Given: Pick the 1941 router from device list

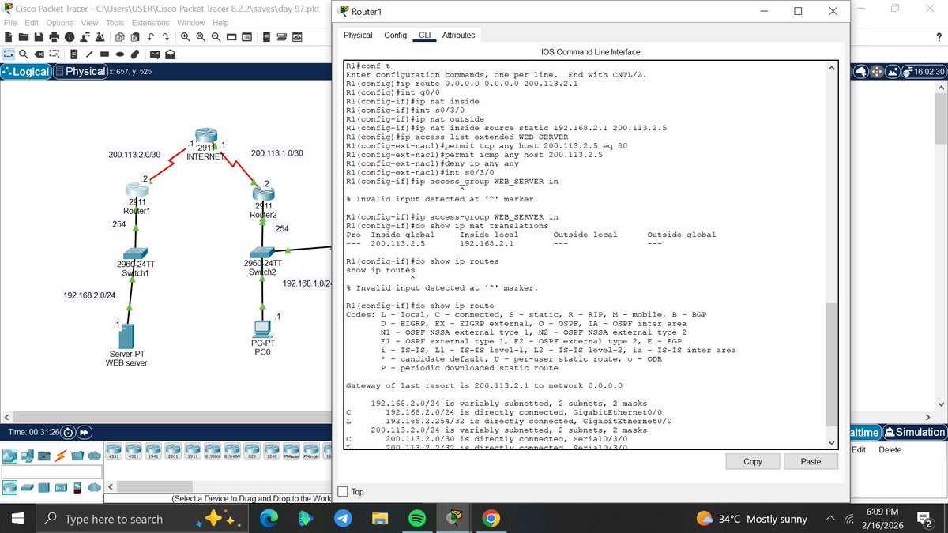Looking at the screenshot, I should coord(153,451).
